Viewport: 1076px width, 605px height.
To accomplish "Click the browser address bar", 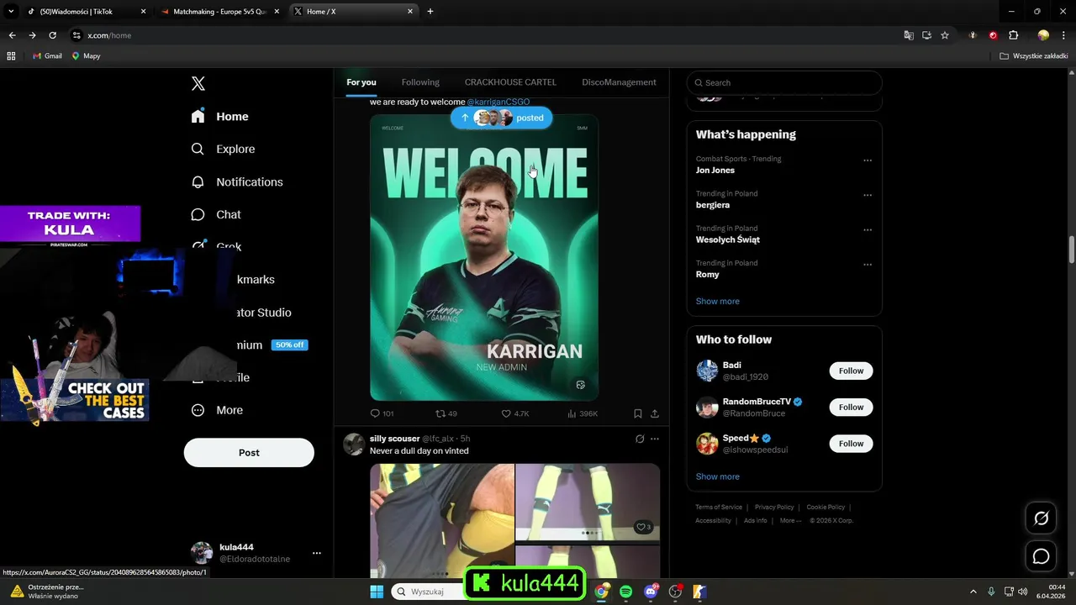I will [x=488, y=35].
